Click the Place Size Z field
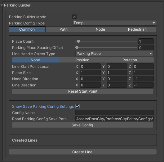The width and height of the screenshot is (164, 162). click(x=143, y=73)
